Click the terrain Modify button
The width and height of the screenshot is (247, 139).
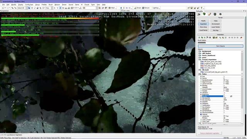pyautogui.click(x=203, y=21)
